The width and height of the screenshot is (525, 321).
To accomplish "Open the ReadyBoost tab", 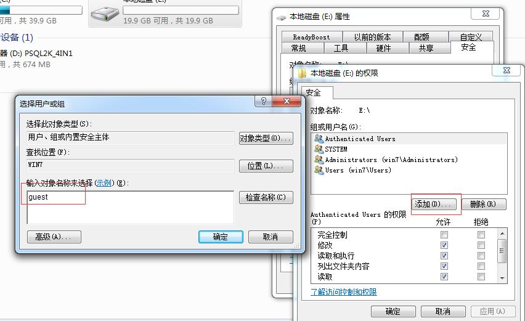I will click(x=312, y=37).
